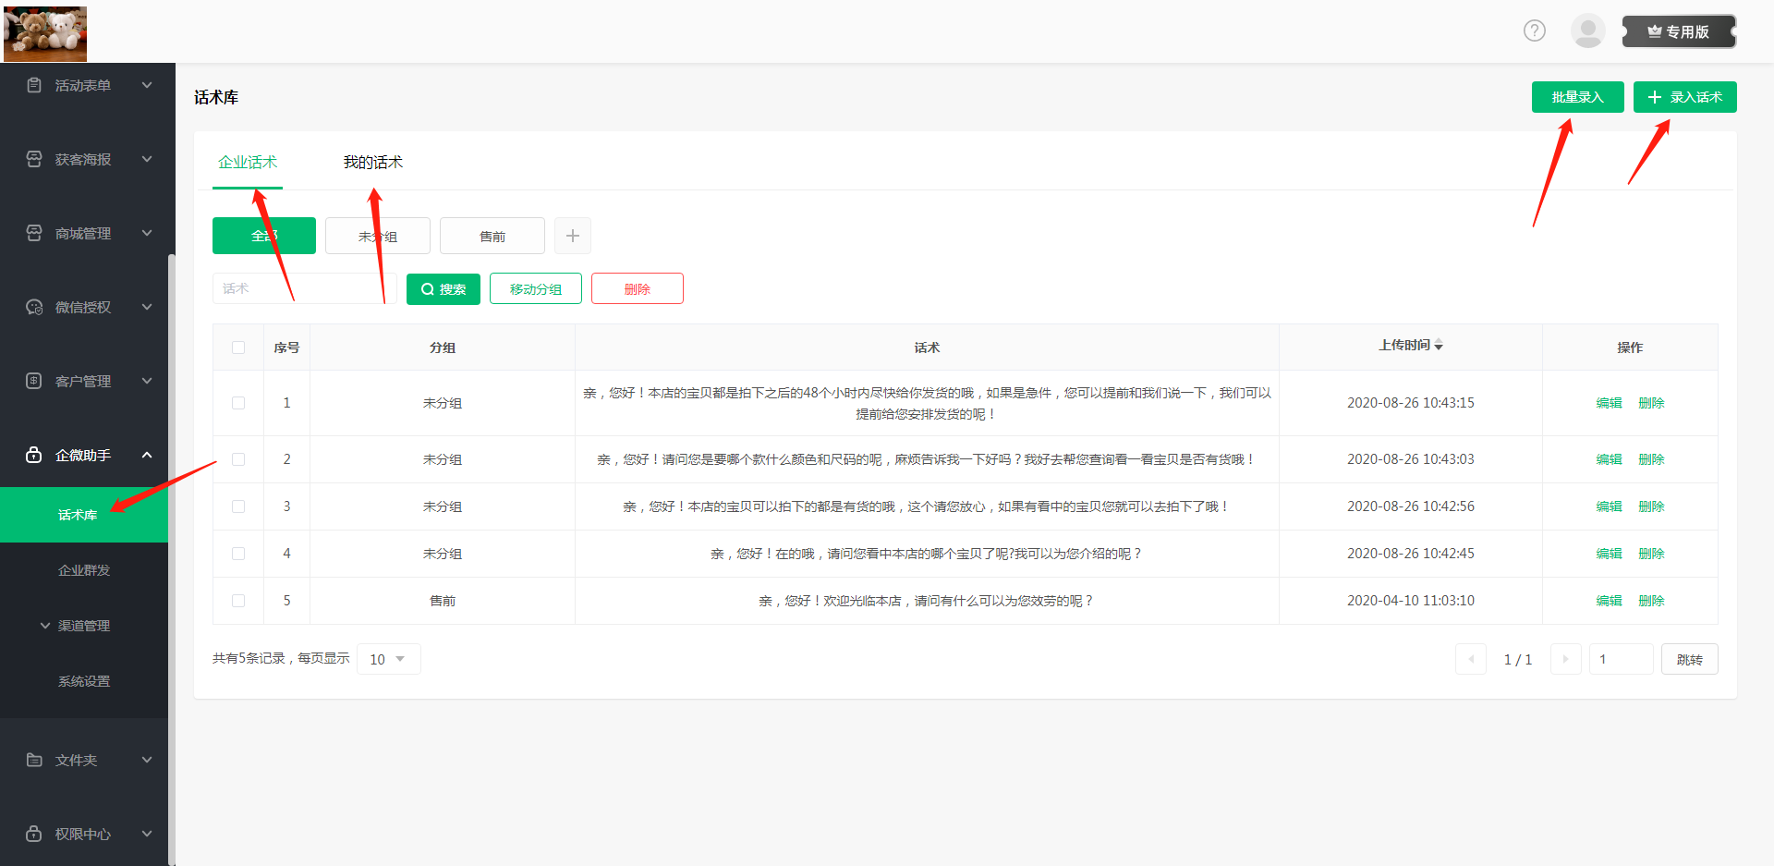This screenshot has height=866, width=1774.
Task: Click the 活动表单 sidebar icon
Action: 34,85
